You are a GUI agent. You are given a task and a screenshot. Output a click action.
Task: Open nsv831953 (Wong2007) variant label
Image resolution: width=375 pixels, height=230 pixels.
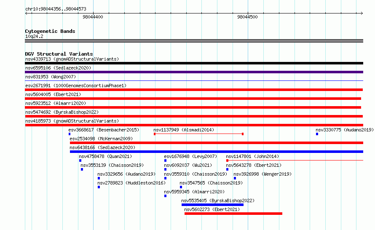tap(51, 77)
